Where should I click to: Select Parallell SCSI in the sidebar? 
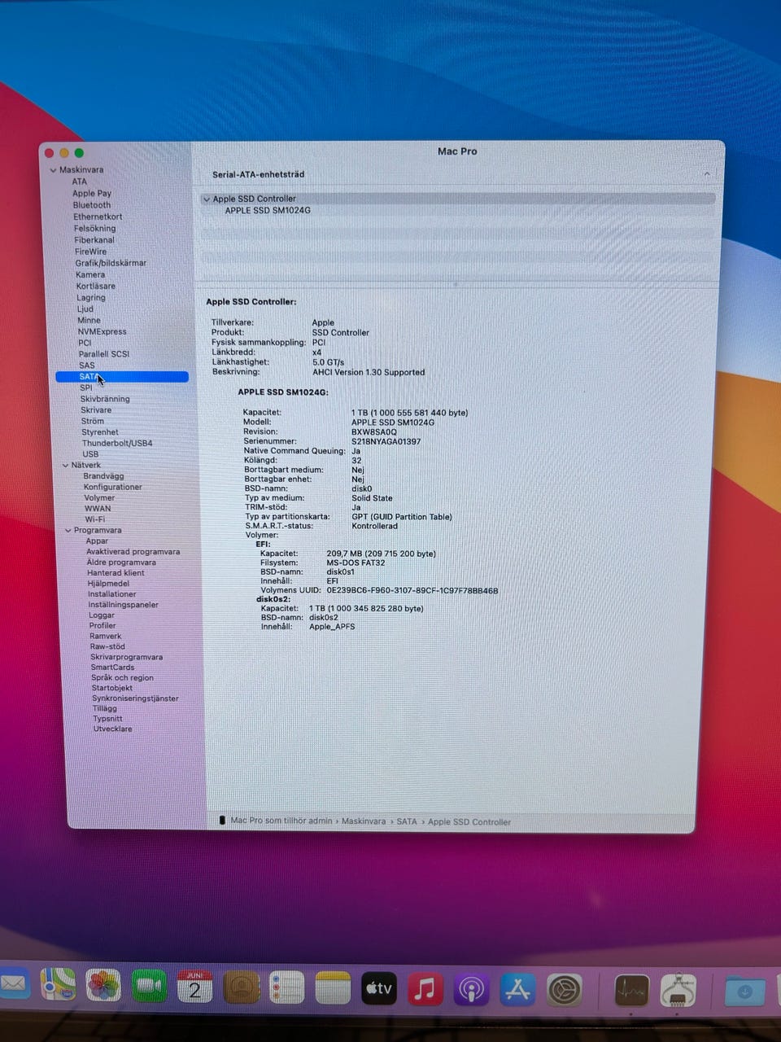pos(104,354)
